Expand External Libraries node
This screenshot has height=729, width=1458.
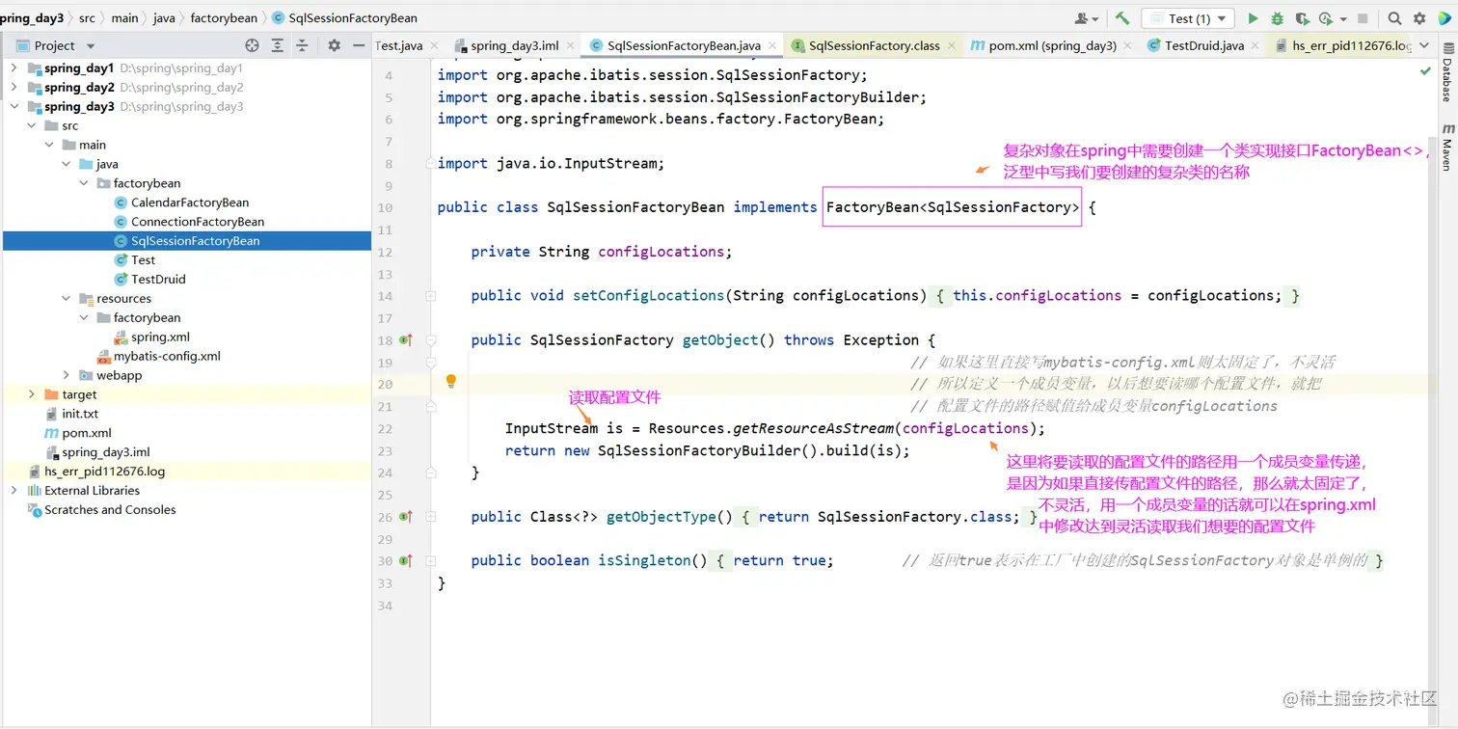pos(13,491)
